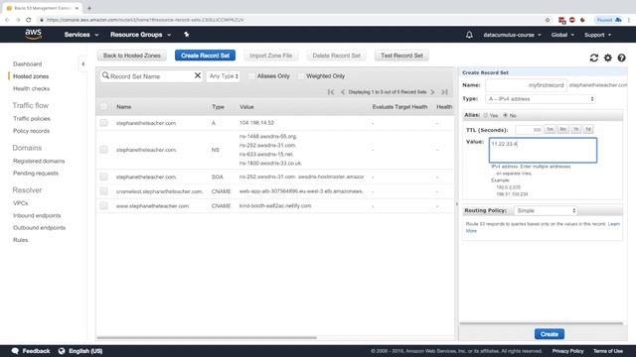Set TTL to 1d preset
Screen dimensions: 636x357
(x=588, y=130)
